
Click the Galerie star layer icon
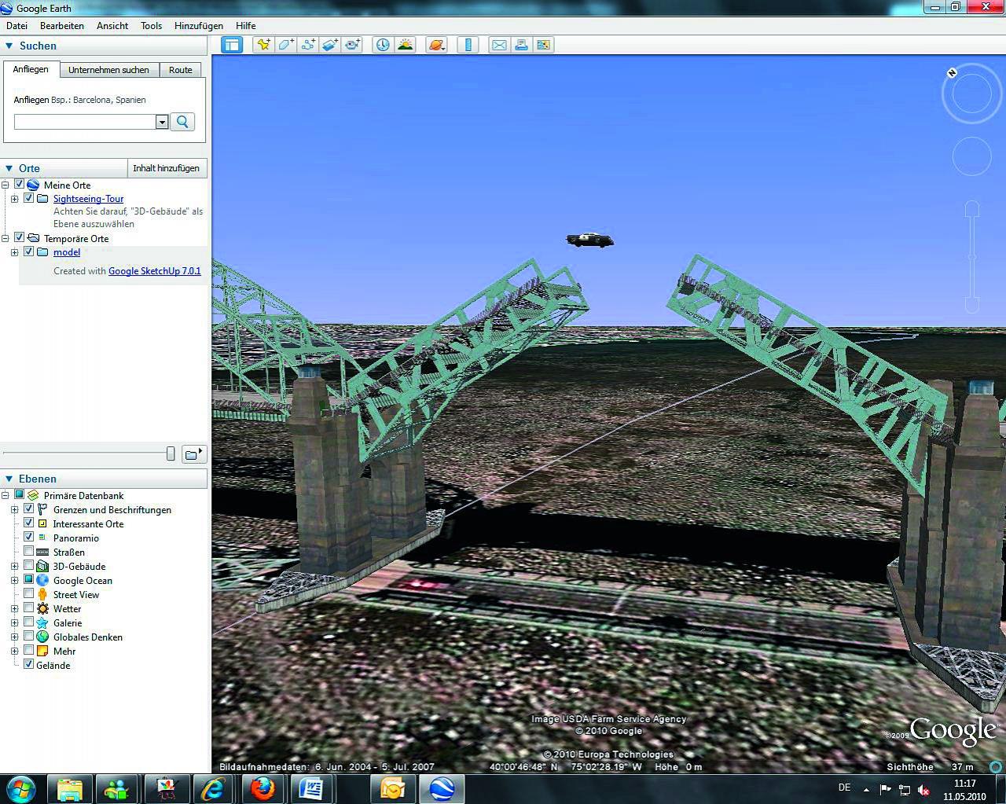click(x=42, y=623)
